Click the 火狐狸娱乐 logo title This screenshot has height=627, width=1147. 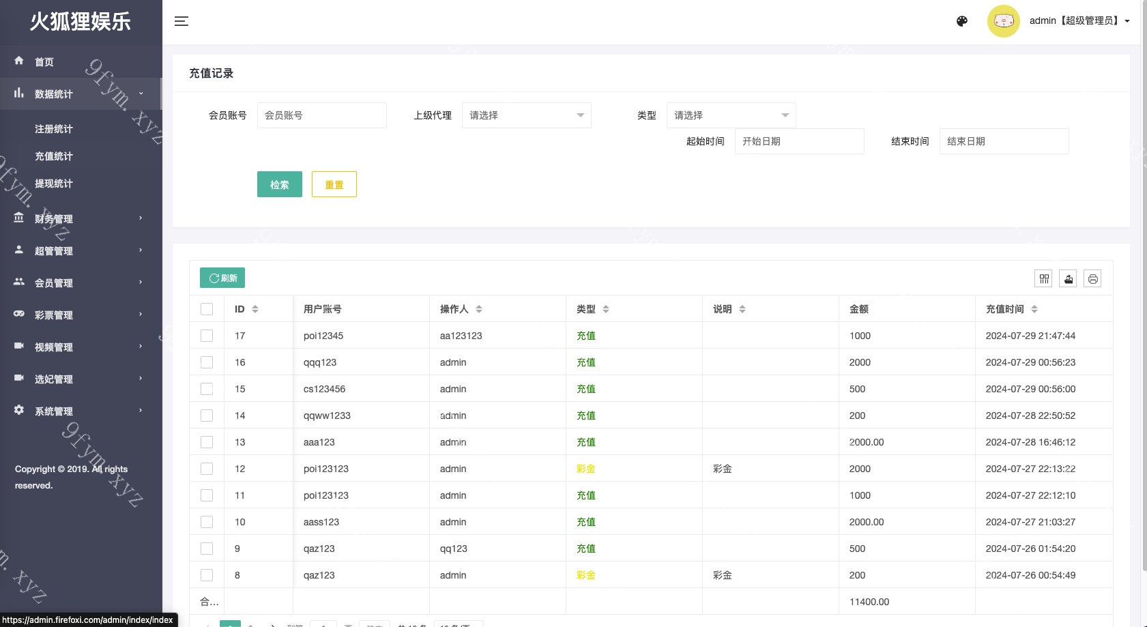(81, 21)
